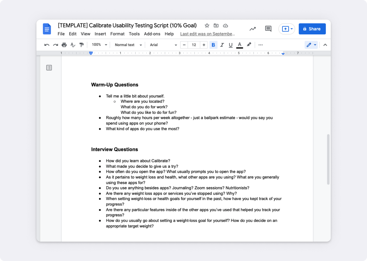Image resolution: width=367 pixels, height=261 pixels.
Task: Open the Add-ons menu
Action: pyautogui.click(x=152, y=34)
